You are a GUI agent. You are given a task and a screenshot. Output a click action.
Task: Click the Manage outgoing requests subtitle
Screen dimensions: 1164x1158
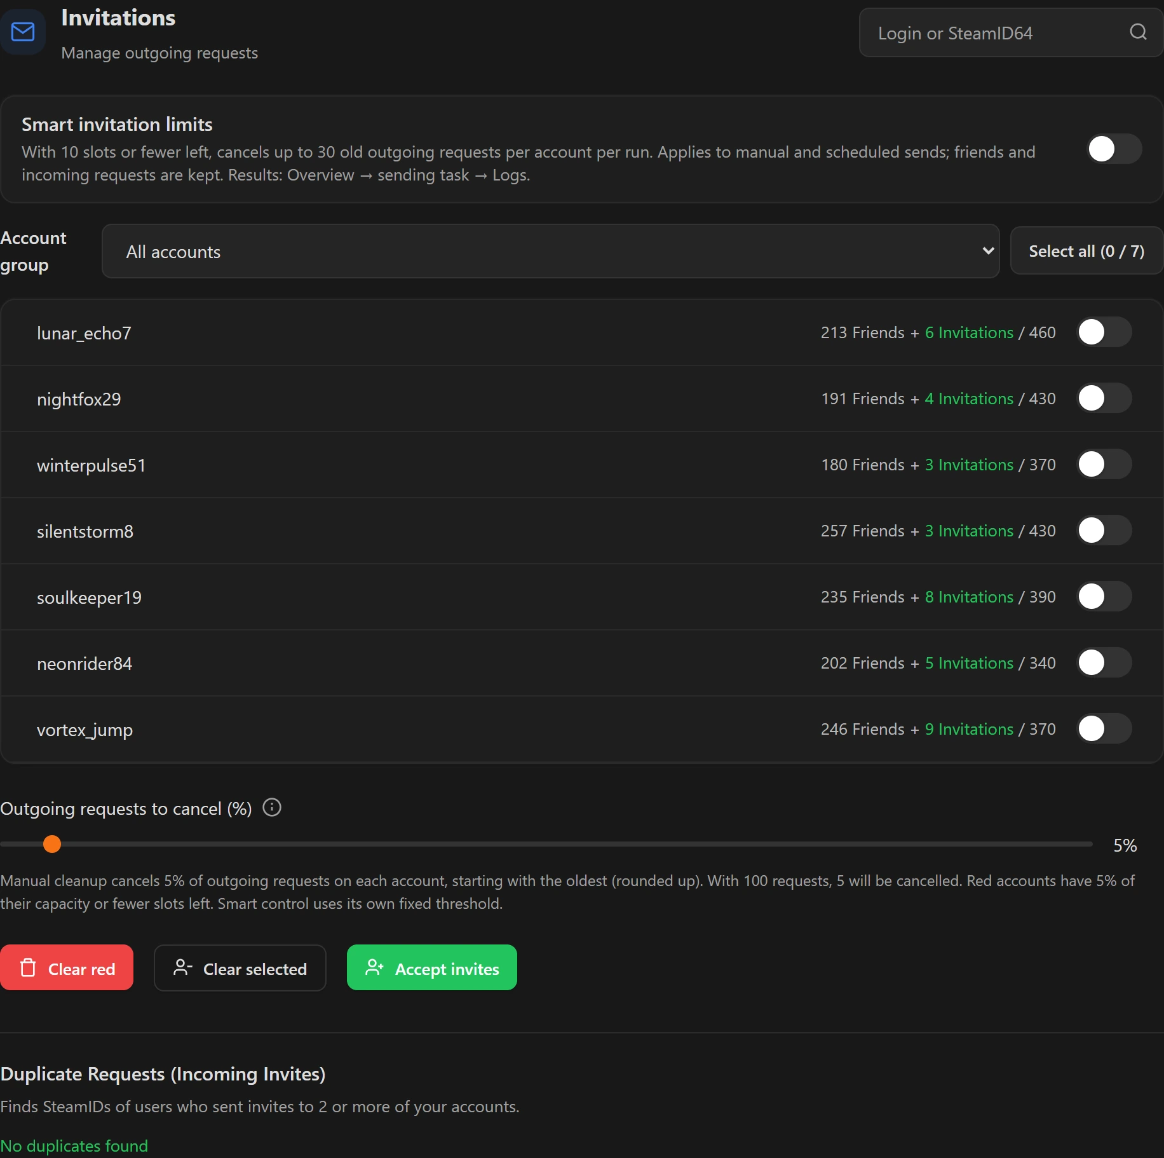pos(159,53)
